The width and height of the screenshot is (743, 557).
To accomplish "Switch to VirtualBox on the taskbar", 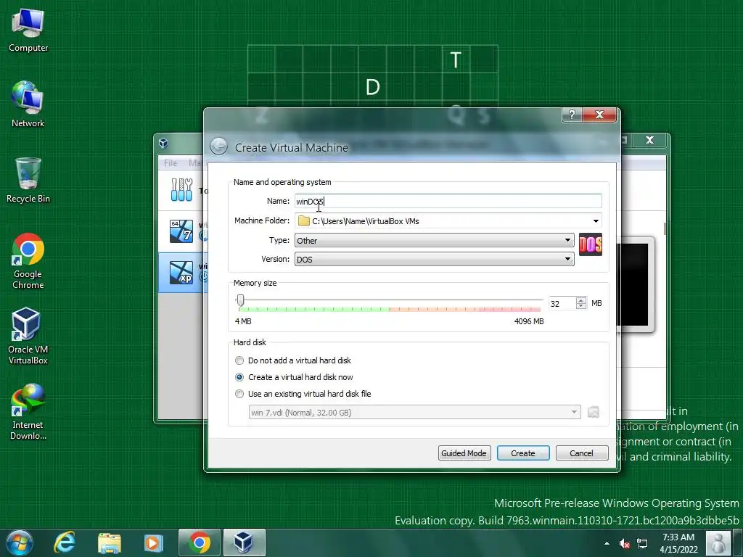I will [x=244, y=542].
